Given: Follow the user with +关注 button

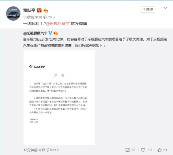Looking at the screenshot, I should (x=148, y=9).
